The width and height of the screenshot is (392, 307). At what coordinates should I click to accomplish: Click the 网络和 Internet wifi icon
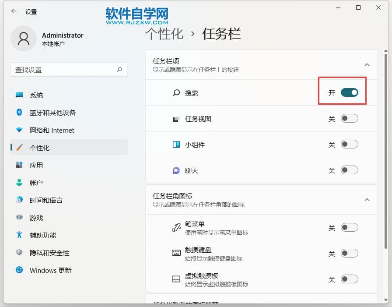(19, 130)
